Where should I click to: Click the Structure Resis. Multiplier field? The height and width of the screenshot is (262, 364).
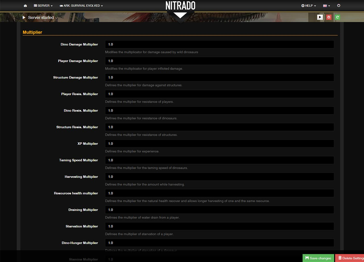(219, 127)
